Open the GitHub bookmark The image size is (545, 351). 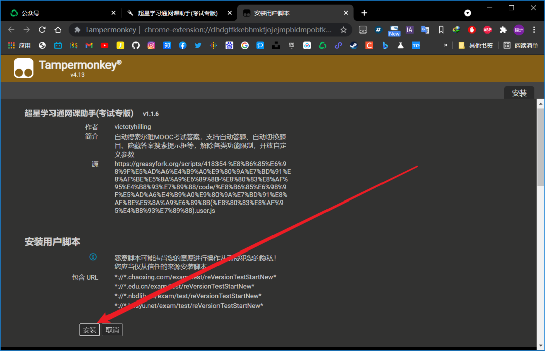point(136,45)
